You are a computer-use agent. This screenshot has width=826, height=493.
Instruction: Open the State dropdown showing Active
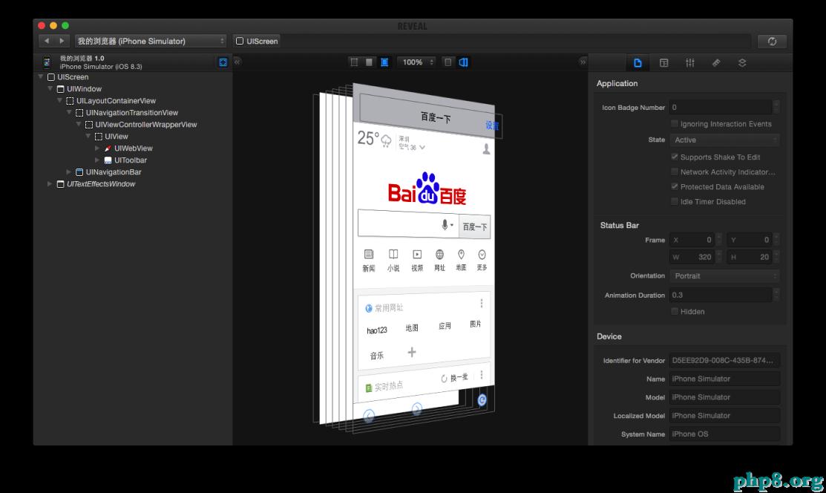(x=724, y=140)
